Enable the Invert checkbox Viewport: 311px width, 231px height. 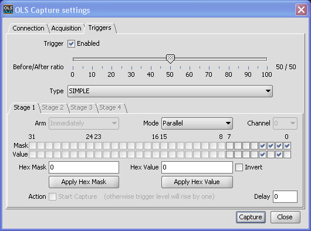239,167
